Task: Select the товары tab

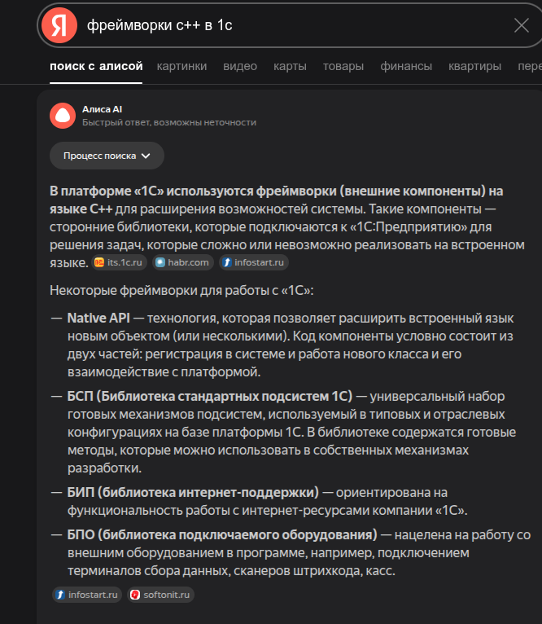Action: coord(343,66)
